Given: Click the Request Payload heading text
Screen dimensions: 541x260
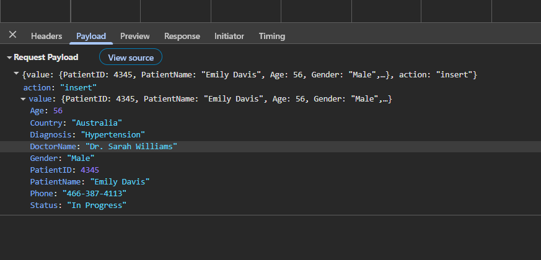Looking at the screenshot, I should 46,57.
